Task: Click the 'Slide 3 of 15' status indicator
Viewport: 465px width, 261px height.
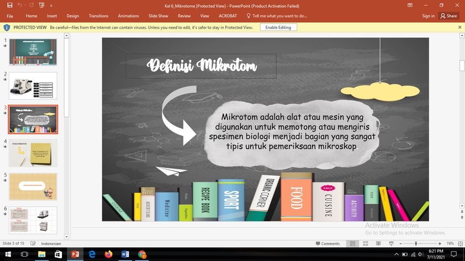Action: [x=13, y=244]
